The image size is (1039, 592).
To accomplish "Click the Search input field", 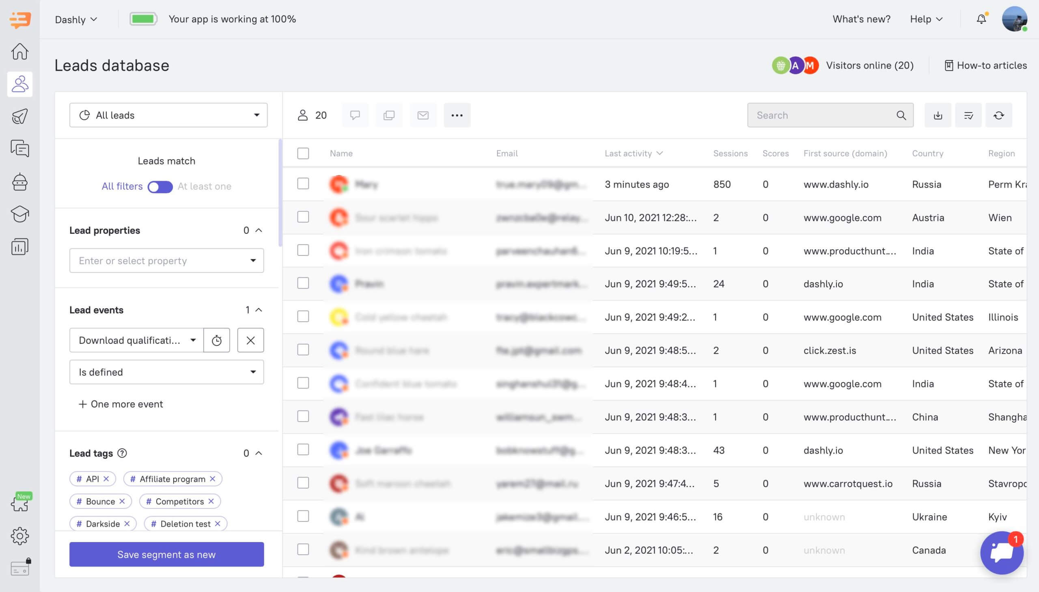I will pyautogui.click(x=830, y=114).
